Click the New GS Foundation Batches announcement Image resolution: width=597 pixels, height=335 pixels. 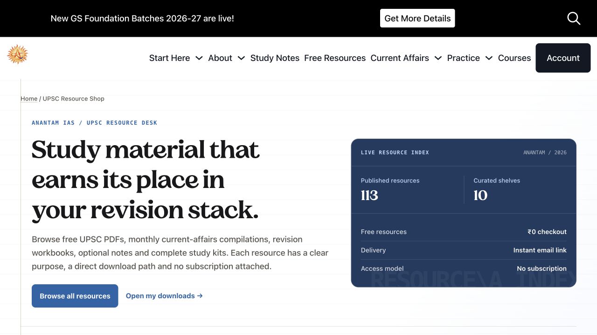click(142, 18)
